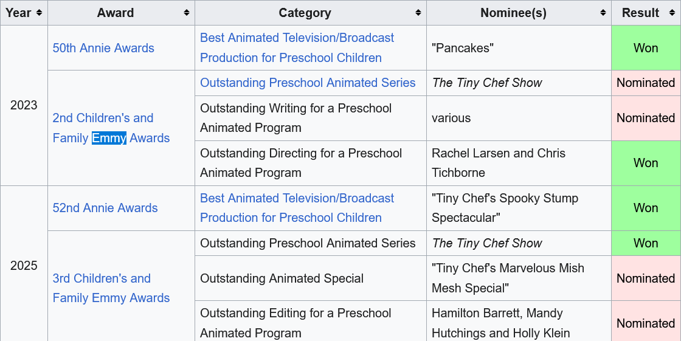Open the 52nd Annie Awards link
Viewport: 681px width, 341px height.
(x=105, y=208)
